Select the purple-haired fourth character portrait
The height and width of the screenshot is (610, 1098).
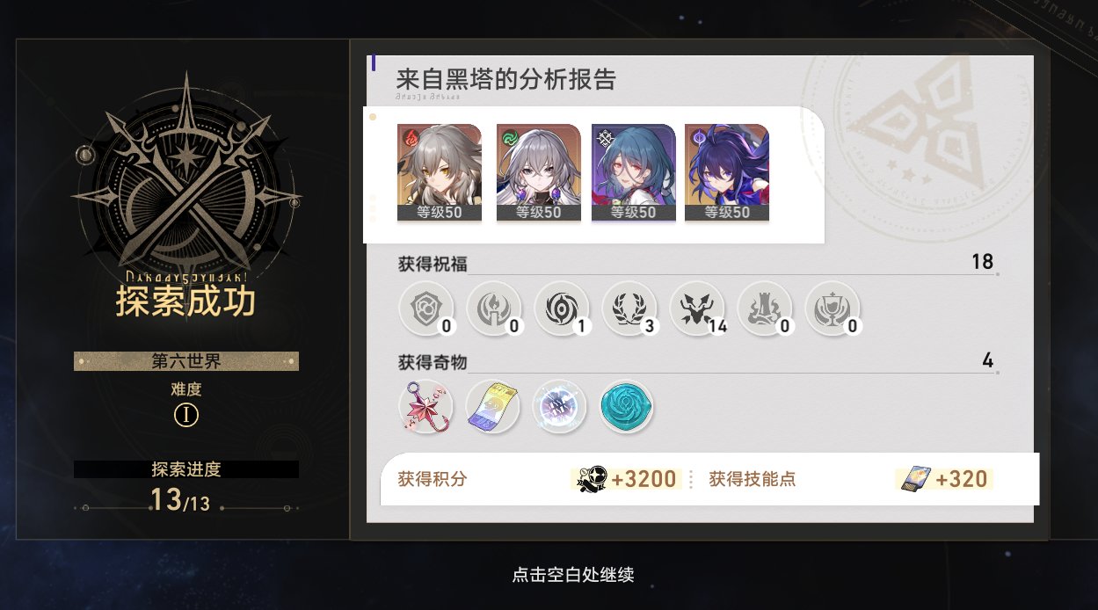click(727, 172)
